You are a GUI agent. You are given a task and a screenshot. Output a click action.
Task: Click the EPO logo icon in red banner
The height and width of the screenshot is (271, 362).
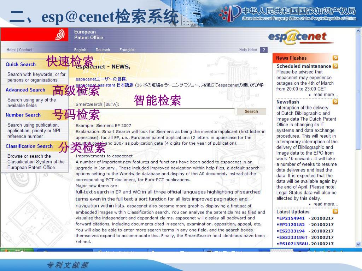coord(60,35)
